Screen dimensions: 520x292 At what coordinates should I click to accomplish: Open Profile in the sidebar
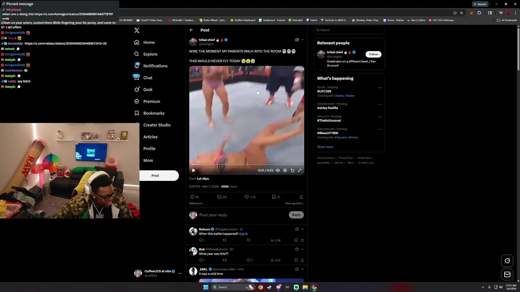click(x=149, y=148)
